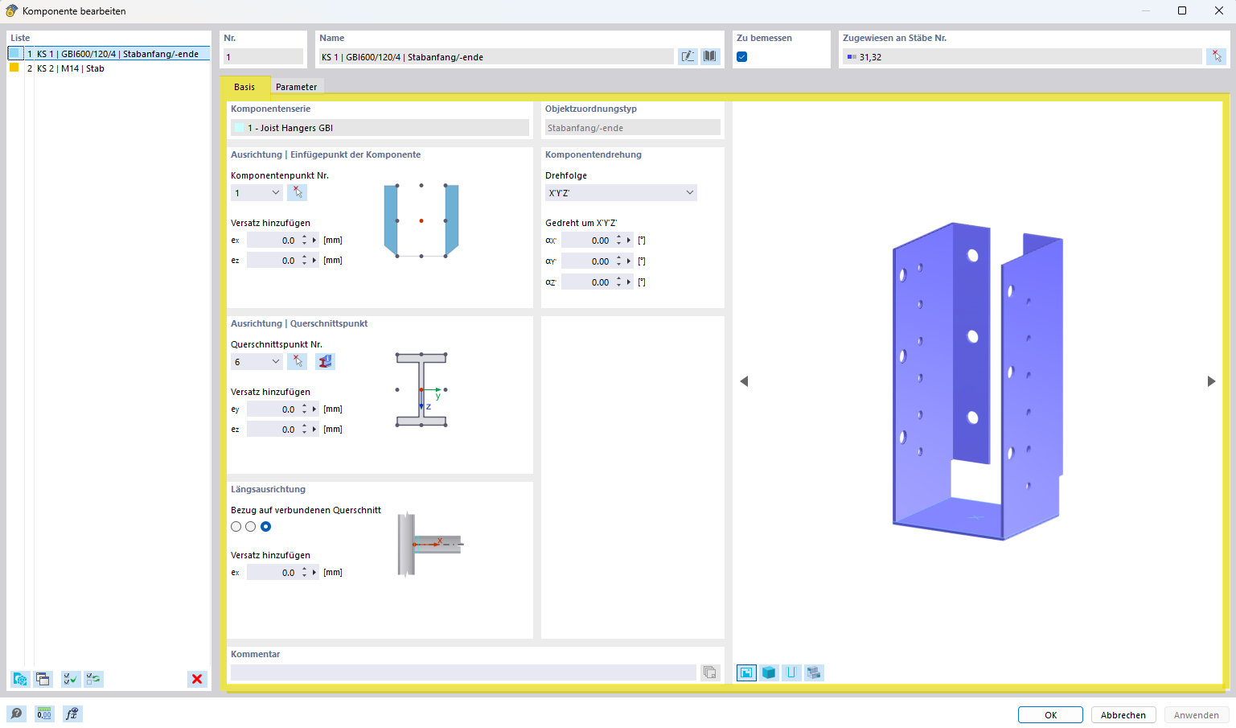Open the Querschnittspunkt Nr. dropdown
Image resolution: width=1236 pixels, height=728 pixels.
(x=257, y=361)
